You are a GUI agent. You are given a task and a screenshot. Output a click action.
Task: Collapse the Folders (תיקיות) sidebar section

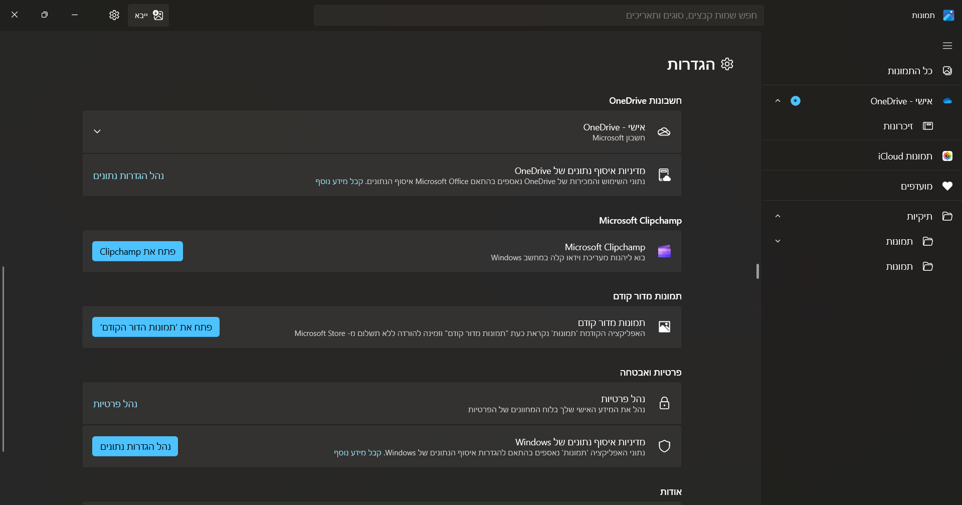tap(778, 216)
